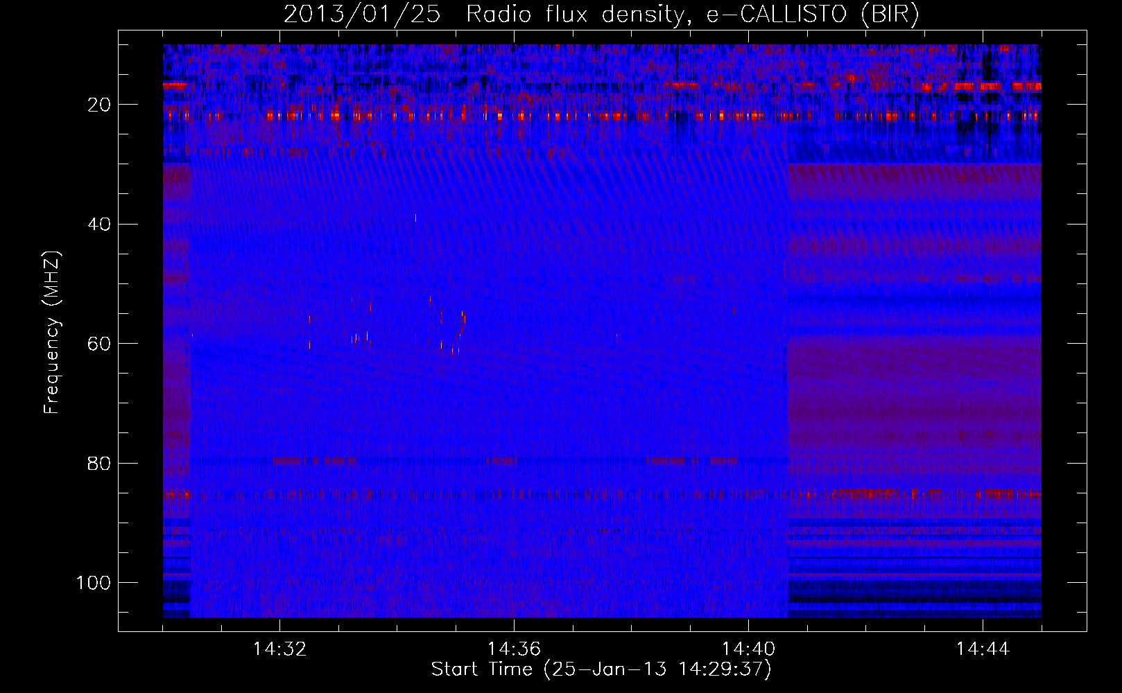Pick the 14:32 time tick label
Image resolution: width=1122 pixels, height=693 pixels.
click(279, 649)
